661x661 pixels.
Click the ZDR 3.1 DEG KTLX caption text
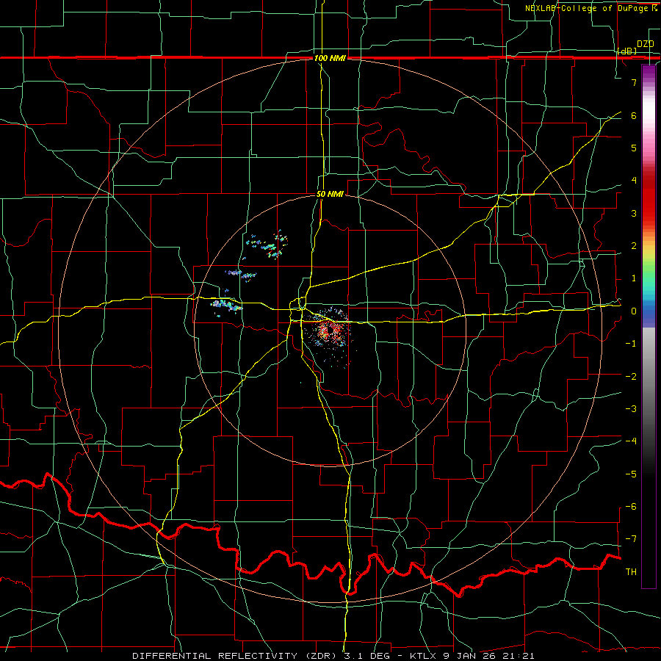(x=333, y=656)
